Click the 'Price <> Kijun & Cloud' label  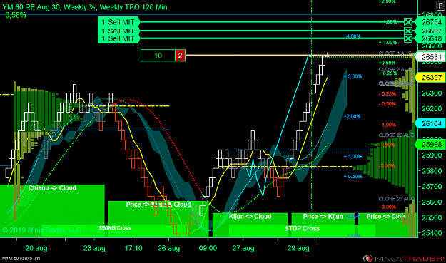point(158,205)
